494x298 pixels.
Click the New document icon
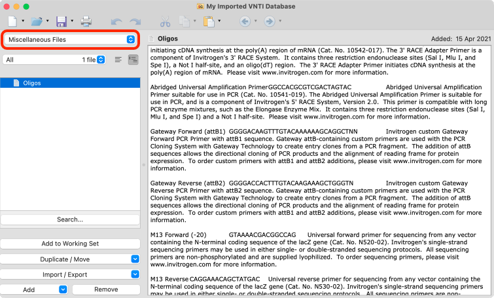(12, 22)
